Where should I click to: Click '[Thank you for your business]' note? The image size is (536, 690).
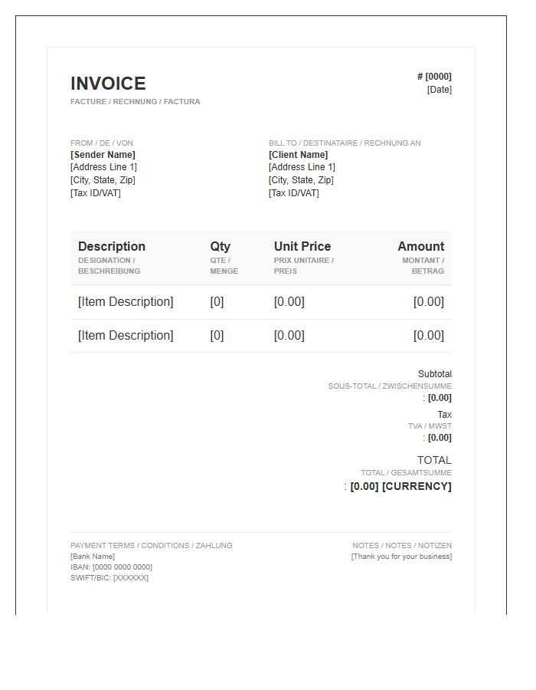[401, 557]
